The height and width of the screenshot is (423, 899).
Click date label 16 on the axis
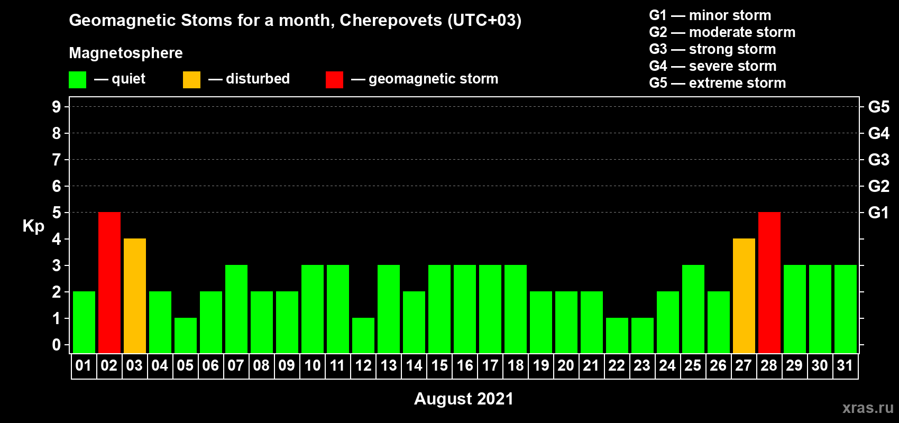465,365
